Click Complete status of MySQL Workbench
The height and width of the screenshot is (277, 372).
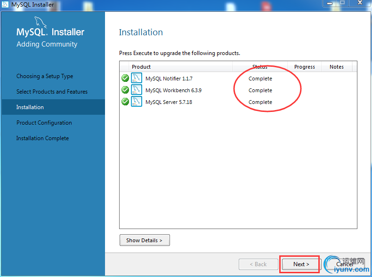(260, 90)
